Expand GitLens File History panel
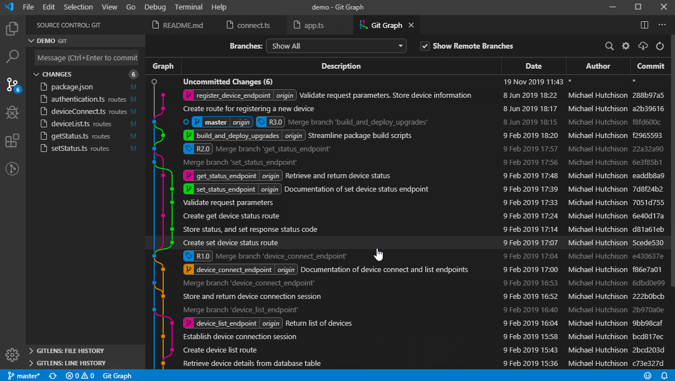The width and height of the screenshot is (675, 381). coord(70,351)
